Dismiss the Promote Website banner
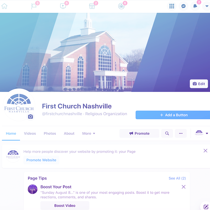Viewport: 210px width, 210px height. click(205, 151)
